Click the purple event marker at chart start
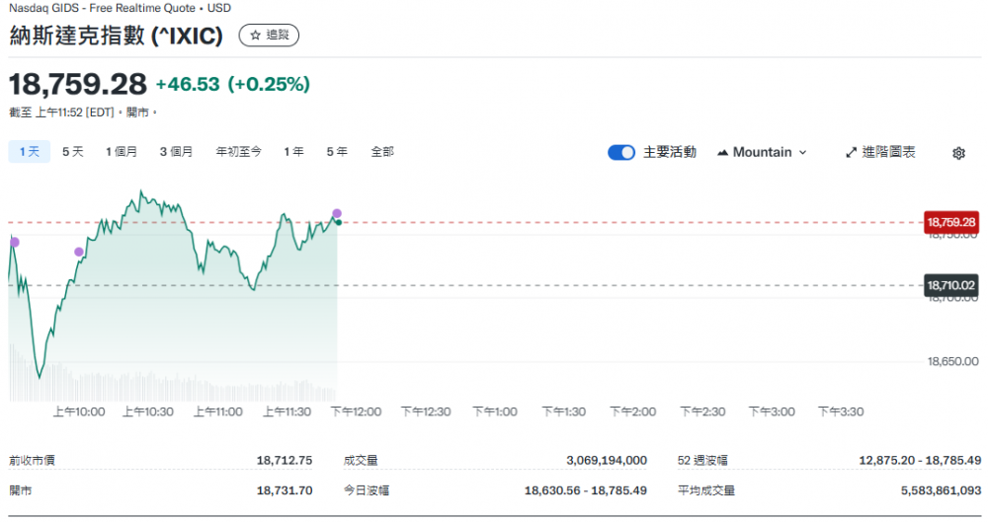 (14, 242)
